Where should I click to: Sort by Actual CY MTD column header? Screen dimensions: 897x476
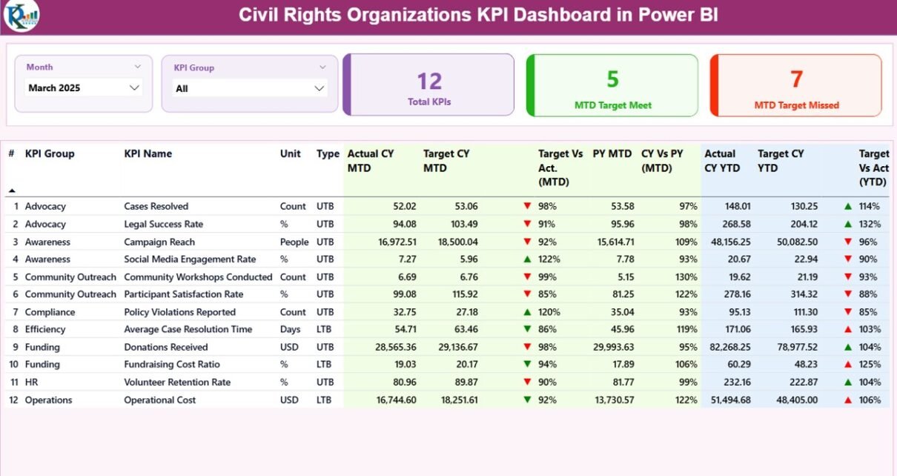click(x=371, y=161)
